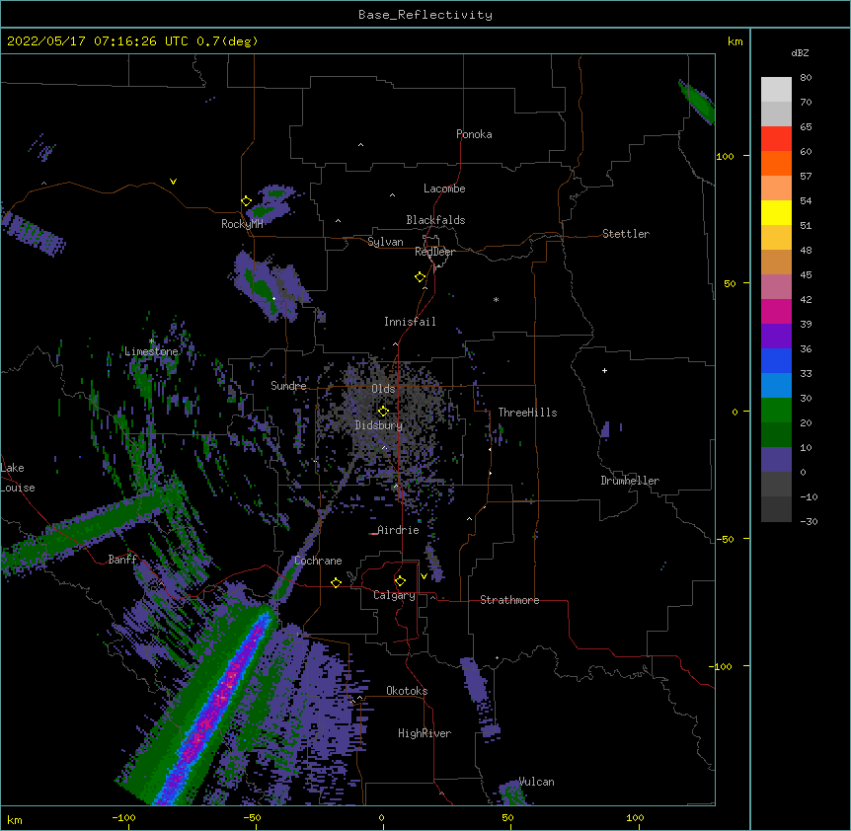Select the yellow diamond marker above Calgary label
851x831 pixels.
click(x=400, y=581)
